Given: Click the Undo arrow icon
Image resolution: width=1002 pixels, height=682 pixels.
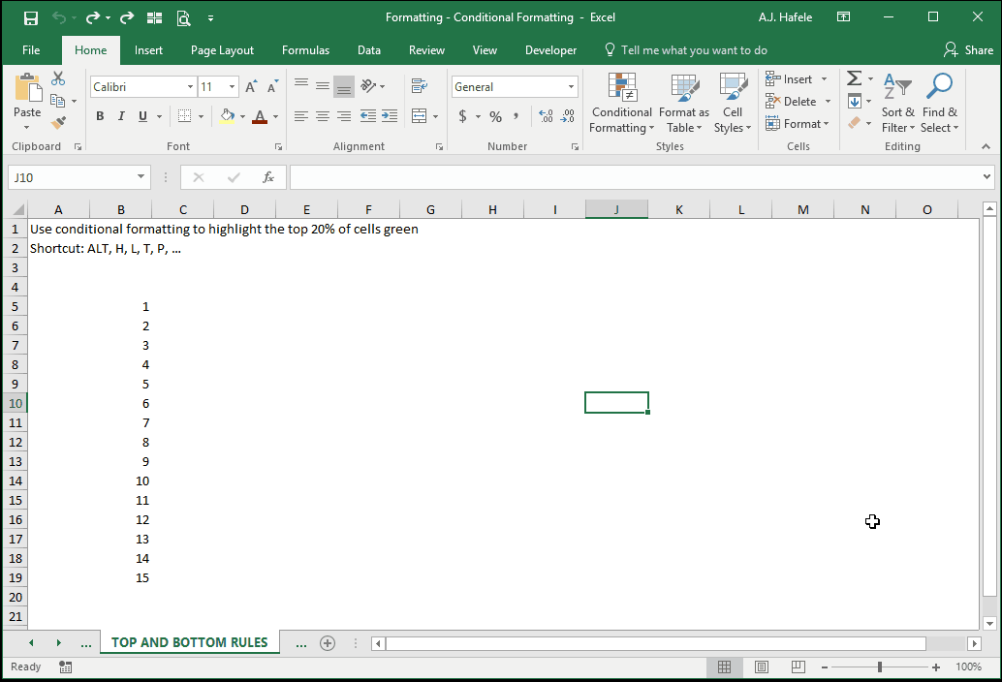Looking at the screenshot, I should pyautogui.click(x=59, y=17).
